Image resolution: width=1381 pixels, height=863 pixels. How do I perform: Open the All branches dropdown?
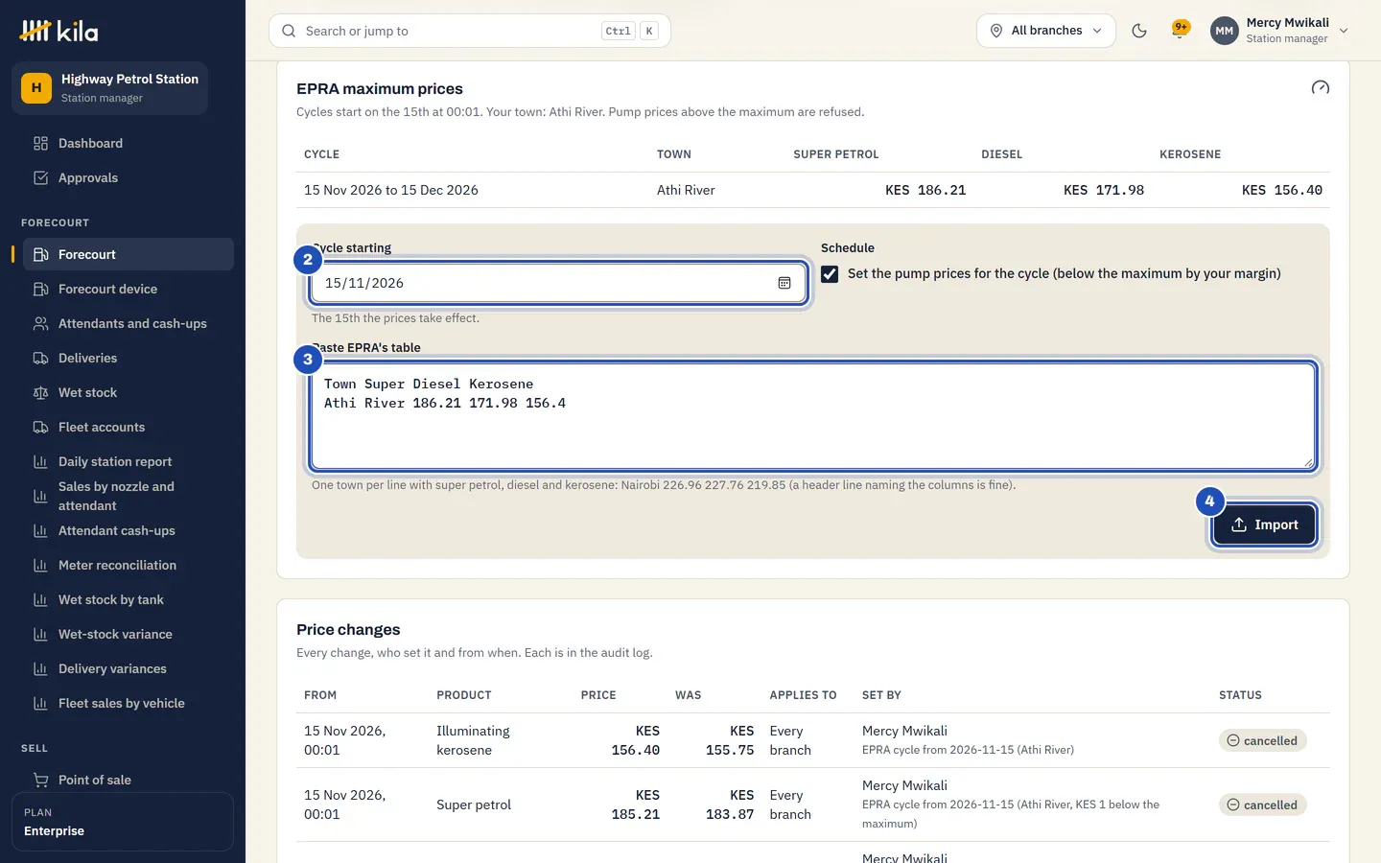pyautogui.click(x=1046, y=31)
